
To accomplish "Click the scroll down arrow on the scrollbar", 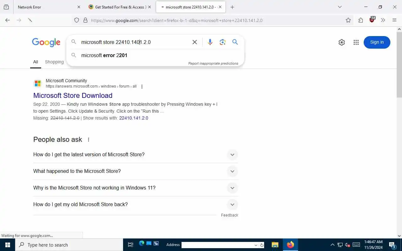I will coord(399,236).
